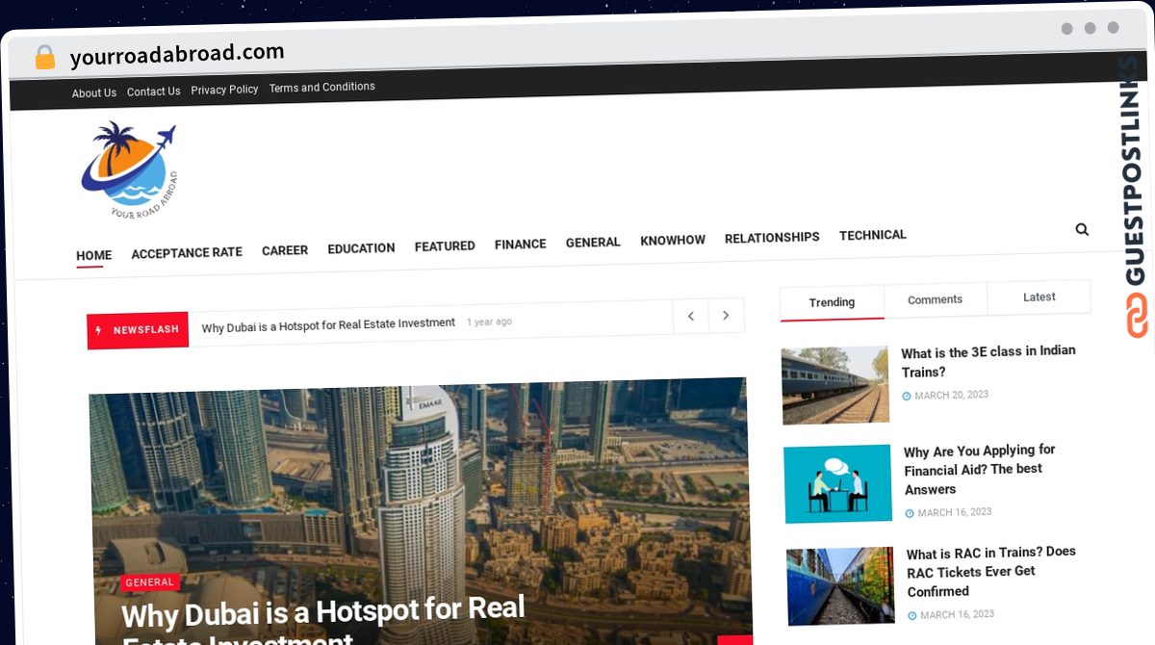Open the About Us link

[94, 93]
